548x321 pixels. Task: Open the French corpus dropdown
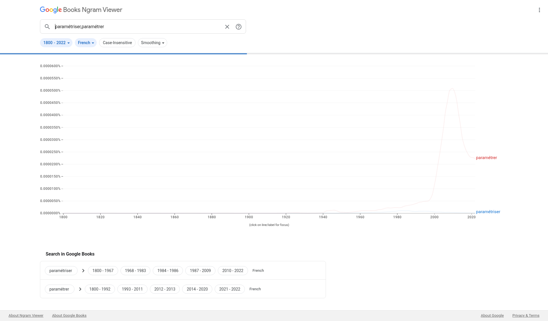click(86, 43)
